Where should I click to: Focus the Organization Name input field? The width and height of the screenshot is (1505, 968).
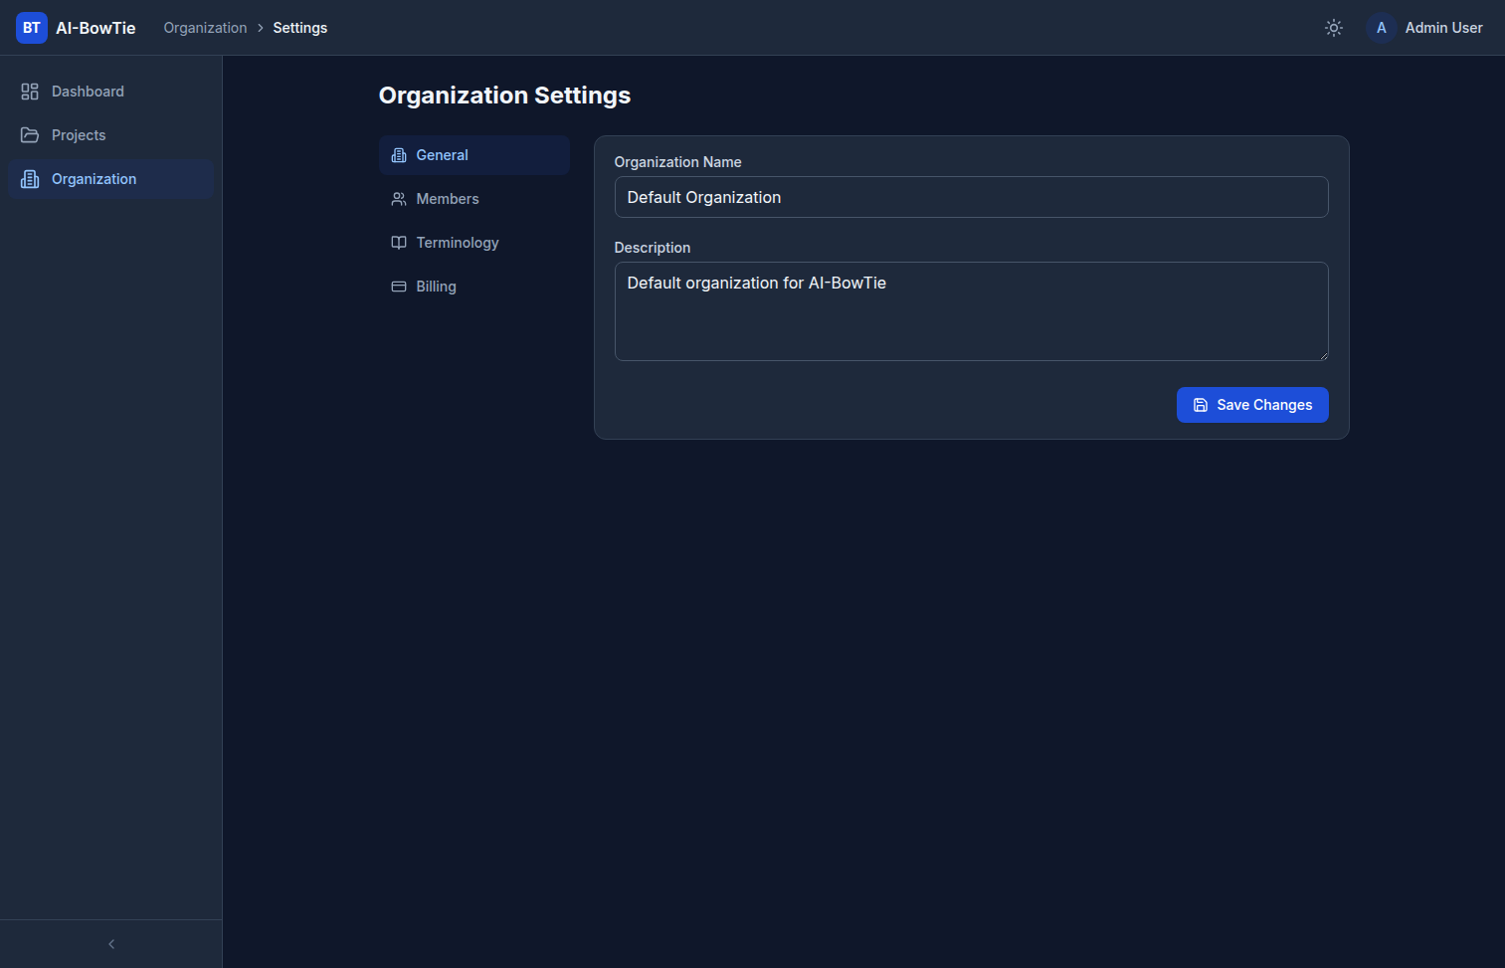(x=971, y=197)
